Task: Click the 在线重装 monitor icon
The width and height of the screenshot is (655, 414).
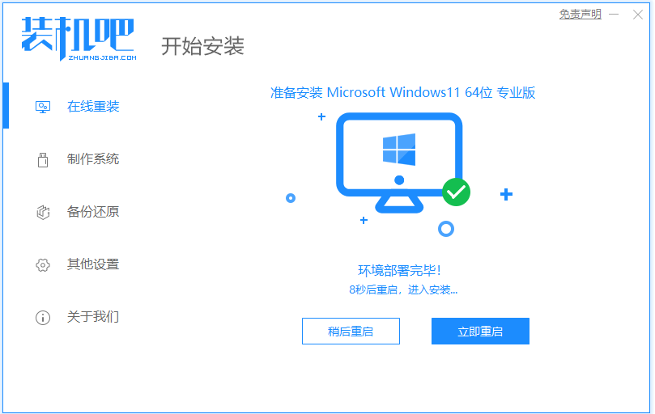Action: pos(43,108)
